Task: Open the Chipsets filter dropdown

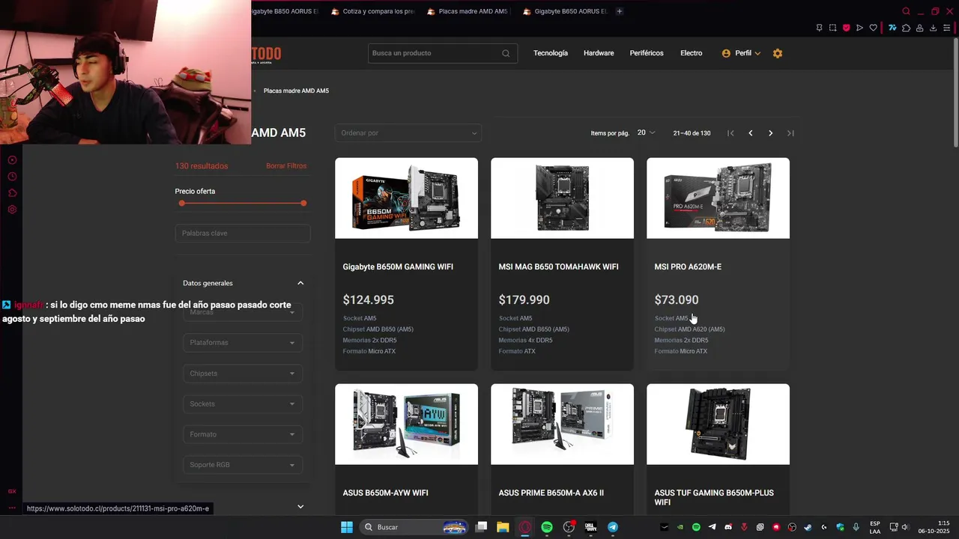Action: point(243,374)
